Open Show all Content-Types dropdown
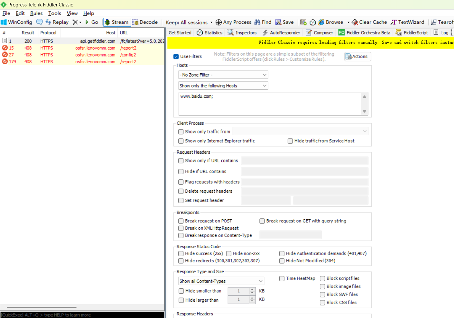This screenshot has height=318, width=454. click(221, 281)
